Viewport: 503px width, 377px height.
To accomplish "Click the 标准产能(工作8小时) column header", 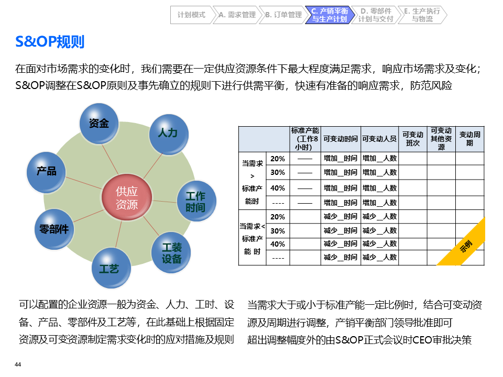I will (x=305, y=139).
